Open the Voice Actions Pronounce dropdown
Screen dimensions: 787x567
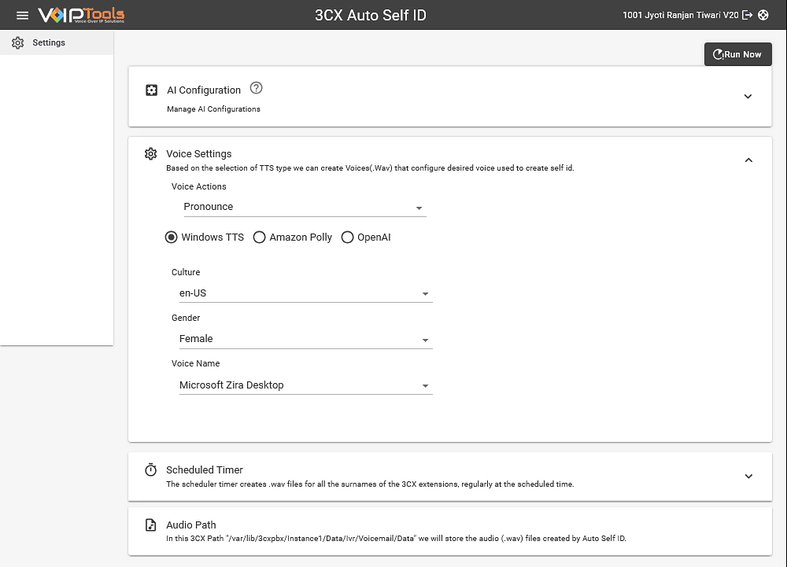305,207
